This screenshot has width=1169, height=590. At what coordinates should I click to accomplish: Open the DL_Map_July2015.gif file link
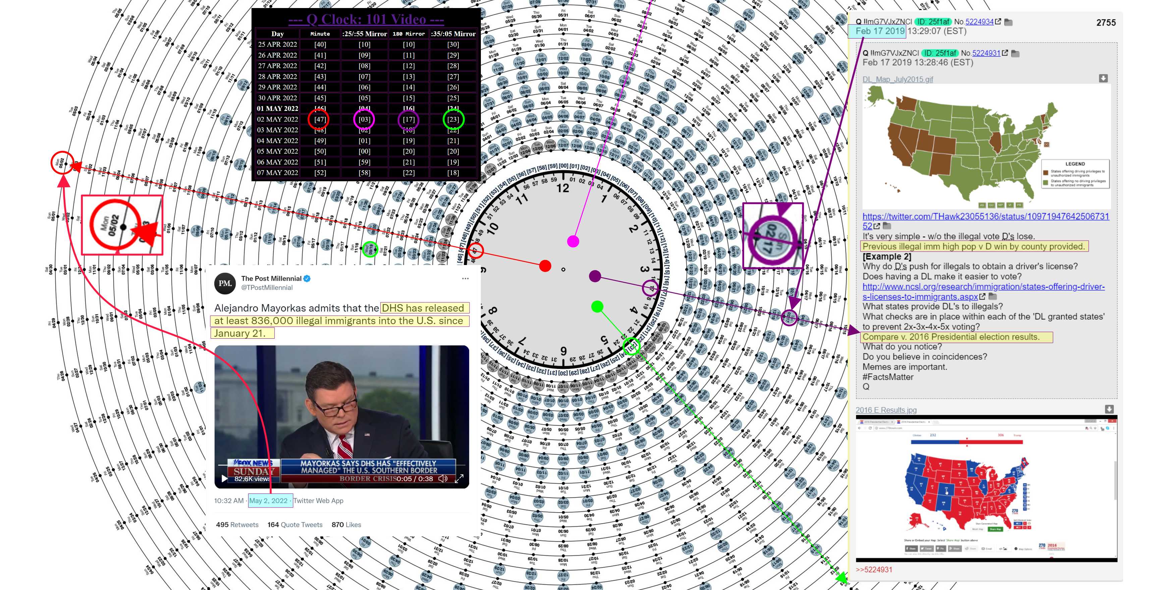point(898,79)
